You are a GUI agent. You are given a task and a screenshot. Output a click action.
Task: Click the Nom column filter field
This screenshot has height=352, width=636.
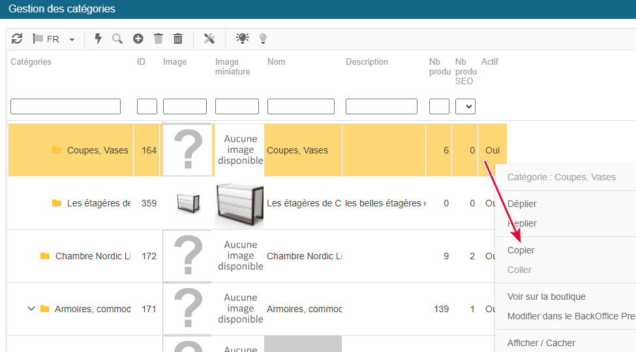301,106
